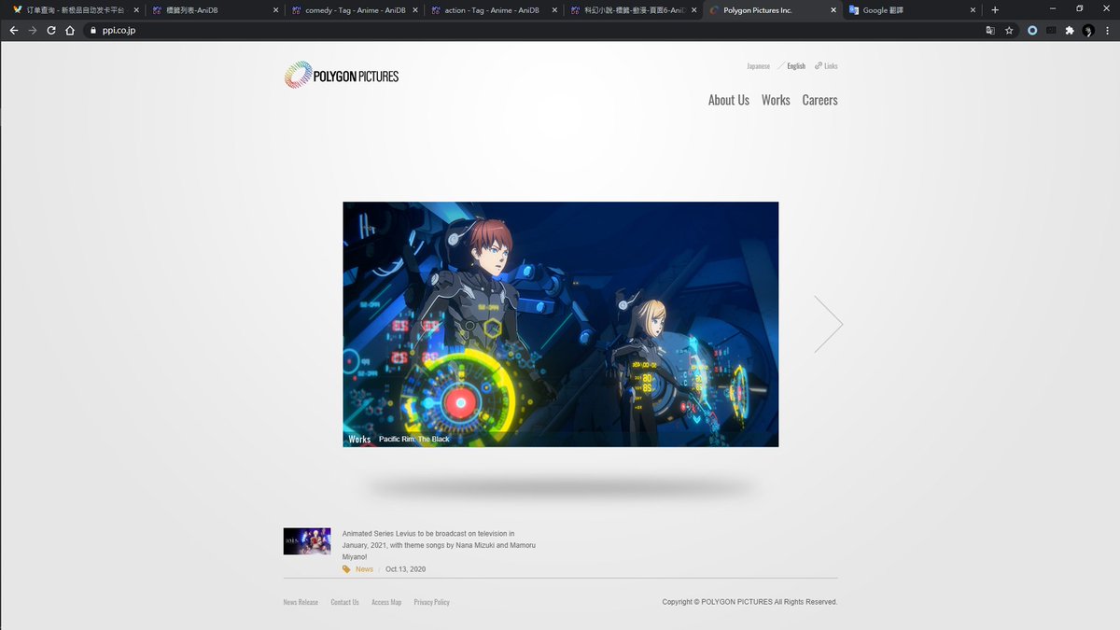
Task: Open the Careers menu
Action: point(820,100)
